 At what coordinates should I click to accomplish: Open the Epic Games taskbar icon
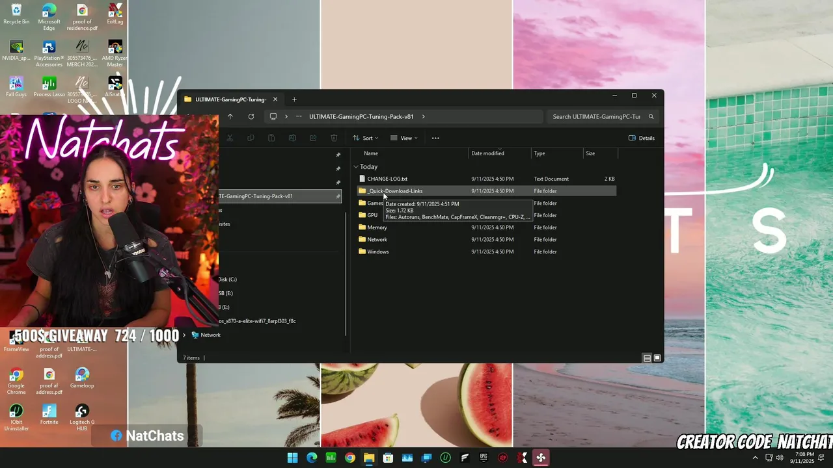click(484, 458)
